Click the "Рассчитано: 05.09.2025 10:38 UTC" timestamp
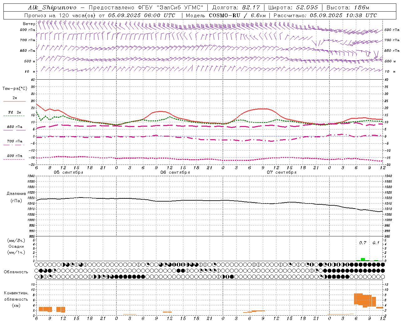 point(325,15)
